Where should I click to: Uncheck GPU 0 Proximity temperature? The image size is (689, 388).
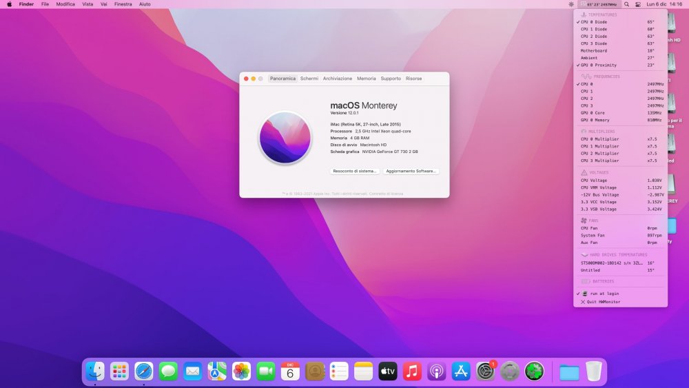620,65
